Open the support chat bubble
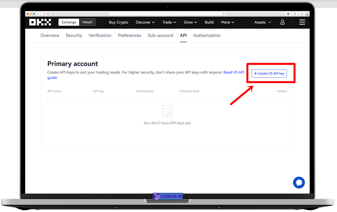This screenshot has width=337, height=212. click(299, 182)
